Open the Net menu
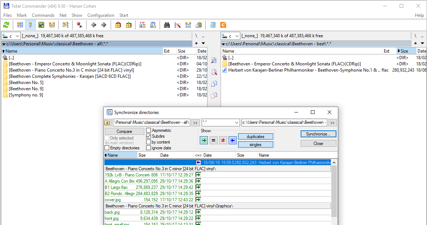The width and height of the screenshot is (427, 225). point(63,15)
